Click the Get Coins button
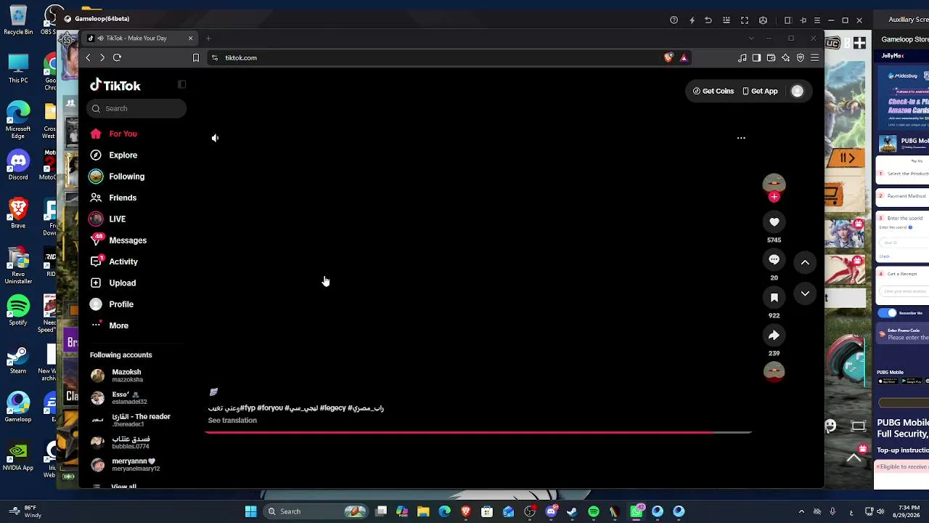 (713, 91)
